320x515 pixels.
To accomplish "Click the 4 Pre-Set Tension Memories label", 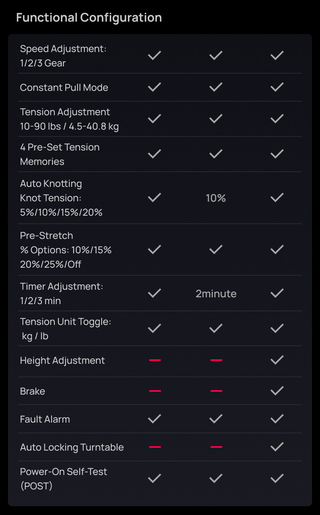I will 60,154.
